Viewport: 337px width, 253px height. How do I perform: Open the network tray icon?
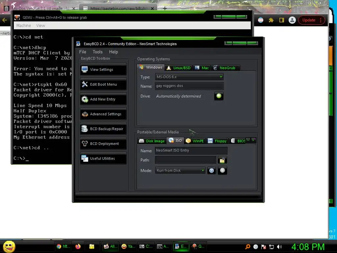point(272,247)
